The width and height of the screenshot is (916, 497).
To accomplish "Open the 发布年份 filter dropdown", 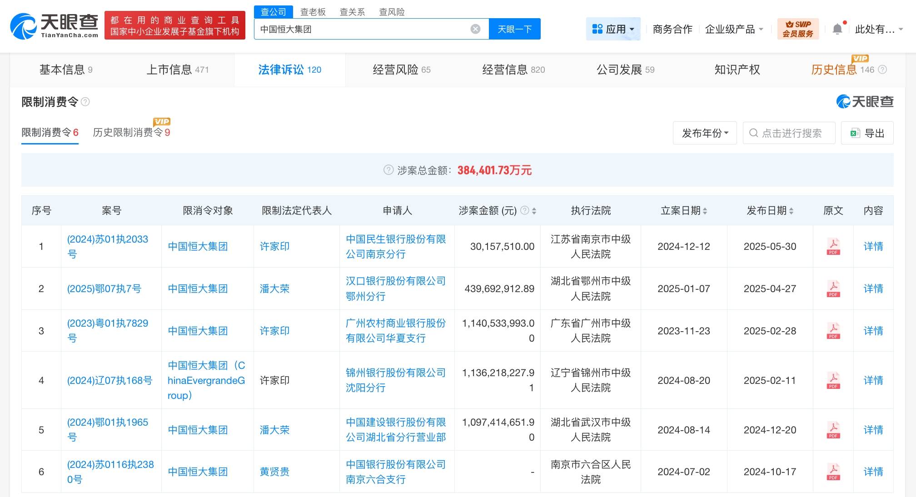I will [x=705, y=133].
